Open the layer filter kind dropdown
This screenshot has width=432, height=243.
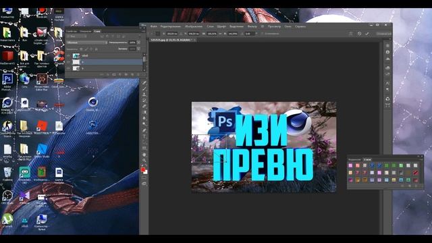77,36
